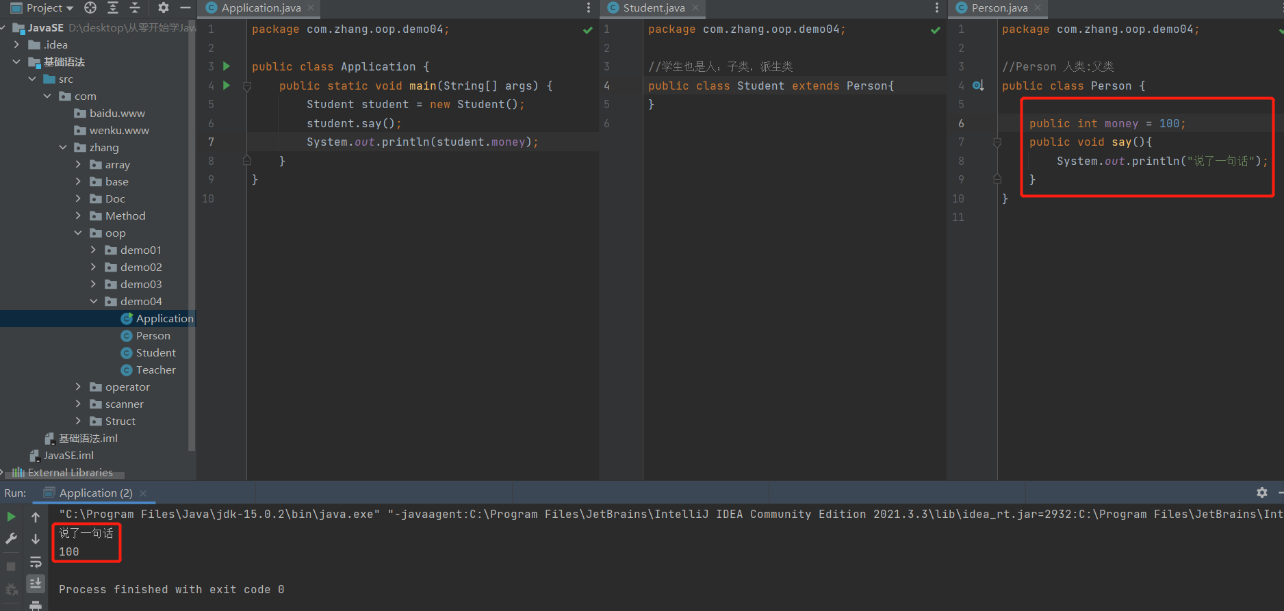Close the Person.java editor tab

pyautogui.click(x=1038, y=8)
